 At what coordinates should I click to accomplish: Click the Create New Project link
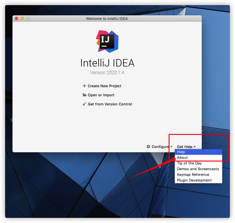pos(104,86)
